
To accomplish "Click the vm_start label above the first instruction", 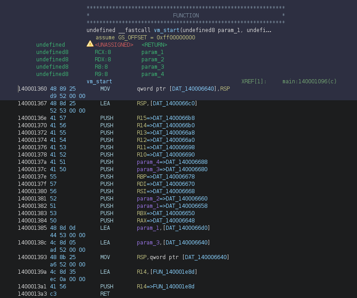I will [99, 81].
